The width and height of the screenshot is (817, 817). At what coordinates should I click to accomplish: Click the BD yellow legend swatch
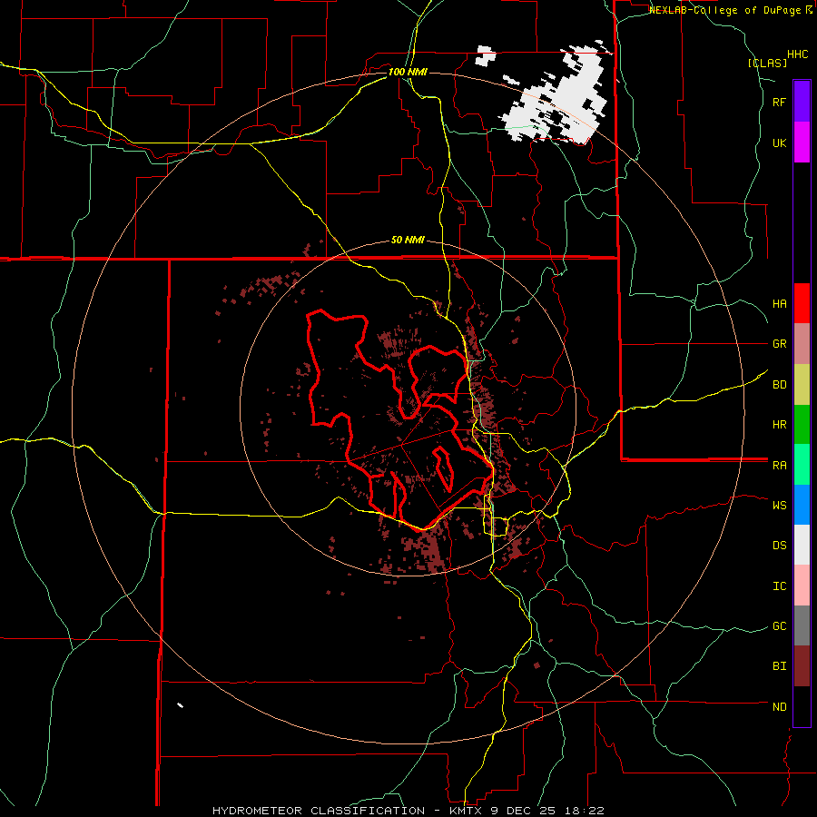pyautogui.click(x=802, y=384)
